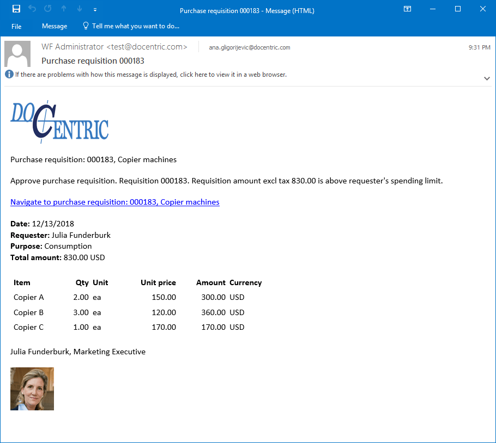Expand the message header chevron

pyautogui.click(x=487, y=78)
